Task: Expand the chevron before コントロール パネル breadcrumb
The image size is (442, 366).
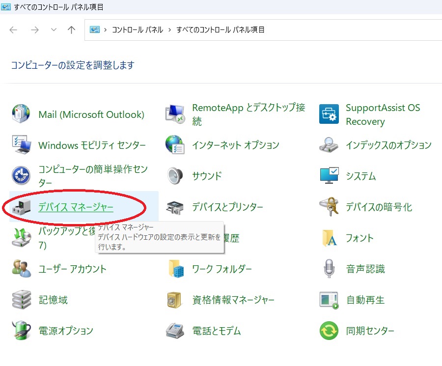Action: (106, 29)
